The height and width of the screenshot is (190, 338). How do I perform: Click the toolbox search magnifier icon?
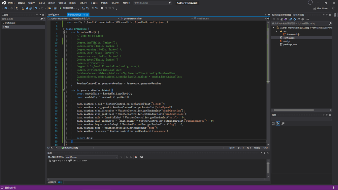(42, 19)
